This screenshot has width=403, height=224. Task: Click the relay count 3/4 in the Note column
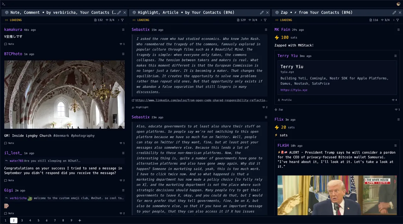click(x=110, y=20)
